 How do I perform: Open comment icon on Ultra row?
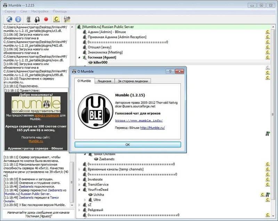point(268,200)
